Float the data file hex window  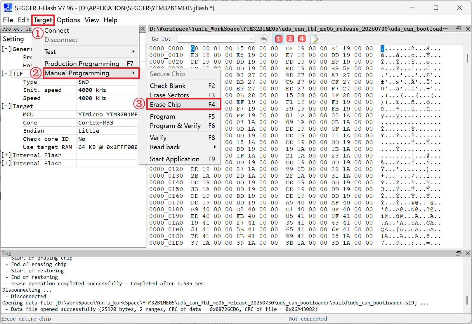pyautogui.click(x=458, y=29)
